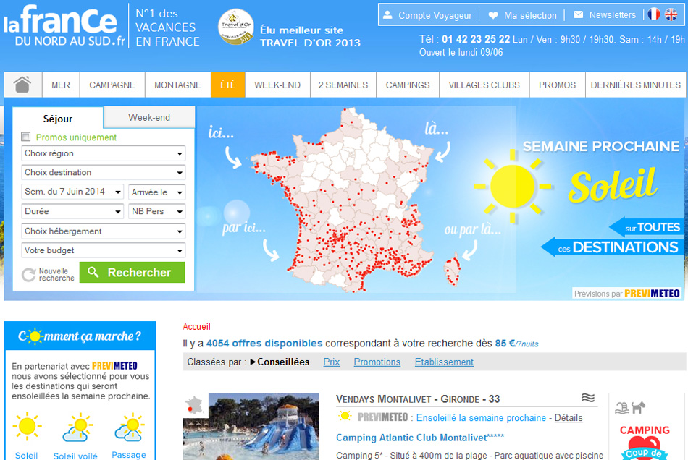This screenshot has width=688, height=460.
Task: Sort results by Promotions
Action: pyautogui.click(x=377, y=362)
